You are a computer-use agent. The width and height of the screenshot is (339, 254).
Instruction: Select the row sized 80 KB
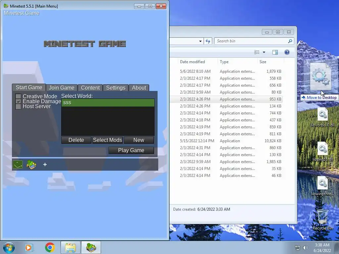[226, 92]
